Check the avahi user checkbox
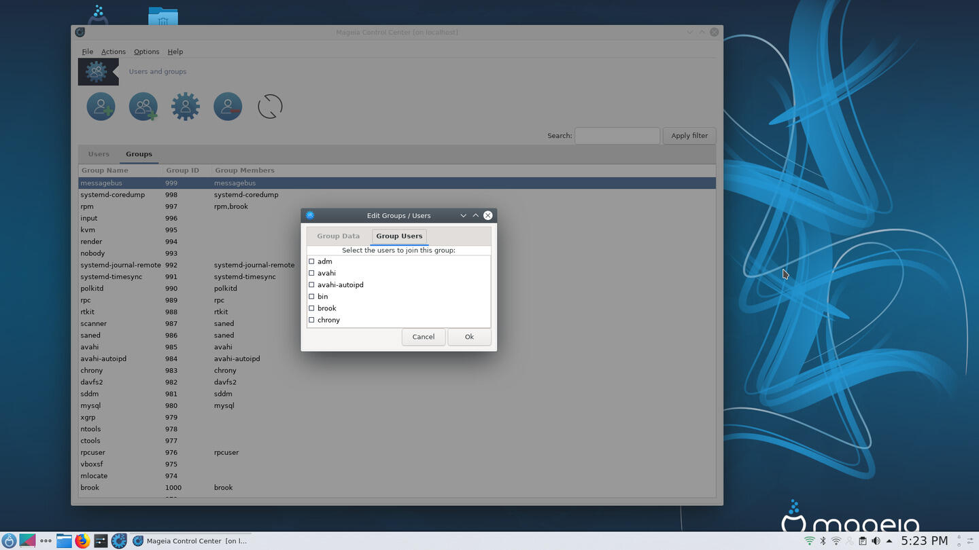The width and height of the screenshot is (979, 550). (x=311, y=273)
